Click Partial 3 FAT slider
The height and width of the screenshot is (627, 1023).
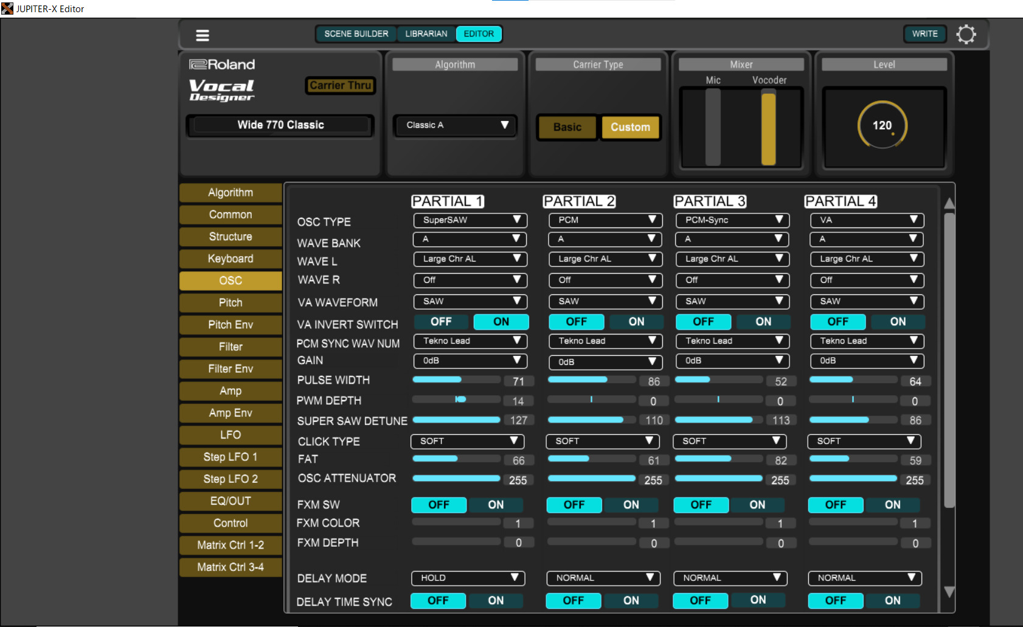[718, 459]
